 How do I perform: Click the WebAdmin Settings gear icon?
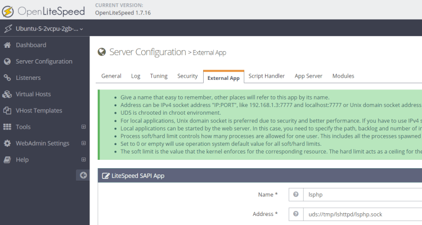pyautogui.click(x=7, y=143)
